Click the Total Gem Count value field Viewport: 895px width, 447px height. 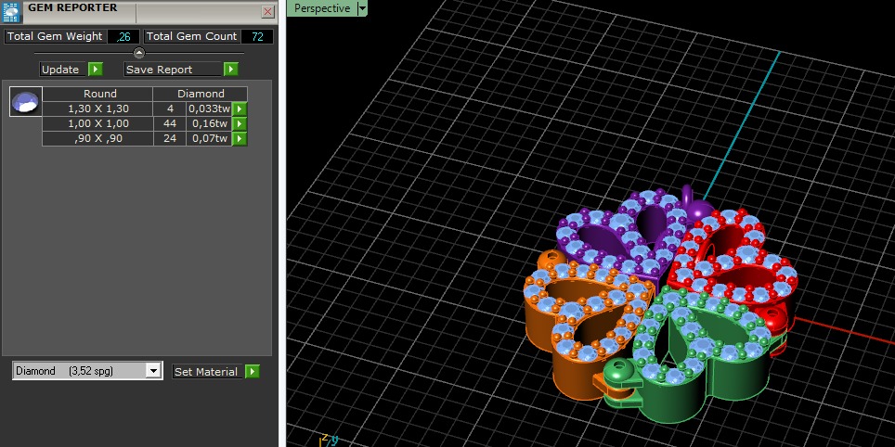pyautogui.click(x=257, y=36)
